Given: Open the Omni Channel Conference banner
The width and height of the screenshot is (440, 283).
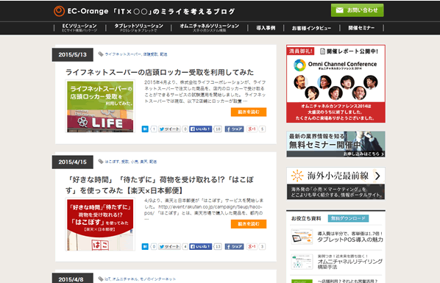Looking at the screenshot, I should pyautogui.click(x=336, y=84).
